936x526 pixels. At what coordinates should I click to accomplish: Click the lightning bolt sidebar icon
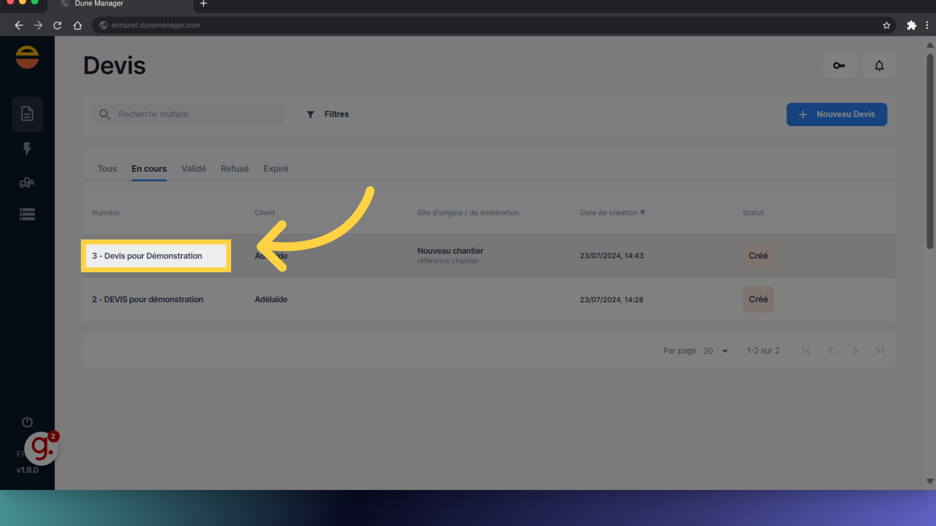pyautogui.click(x=27, y=149)
